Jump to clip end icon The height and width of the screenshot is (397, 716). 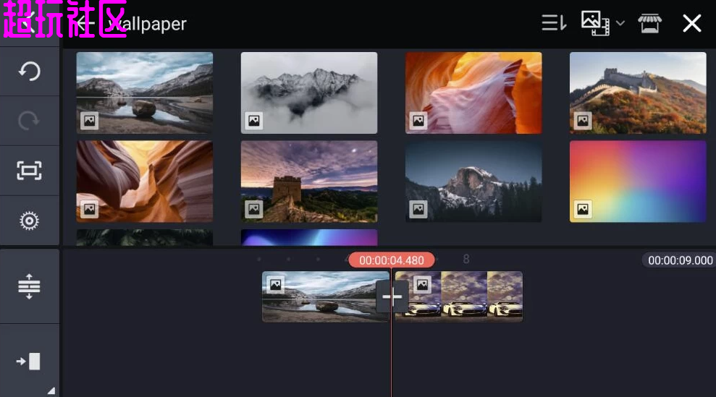point(29,361)
